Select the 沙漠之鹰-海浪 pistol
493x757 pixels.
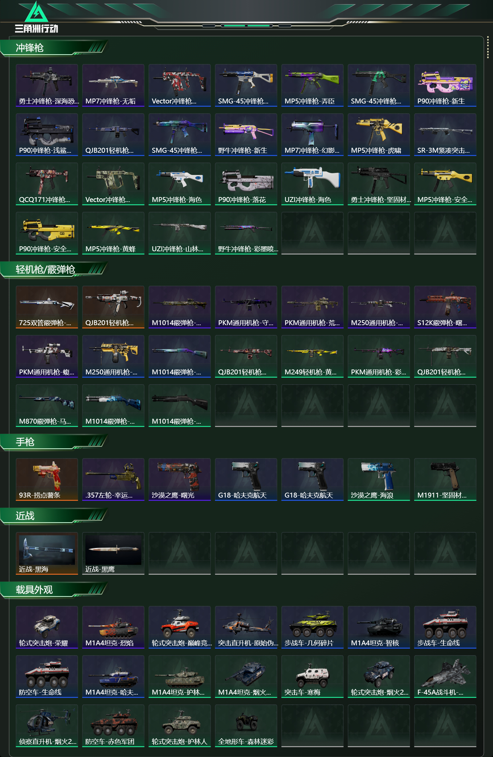pyautogui.click(x=379, y=479)
